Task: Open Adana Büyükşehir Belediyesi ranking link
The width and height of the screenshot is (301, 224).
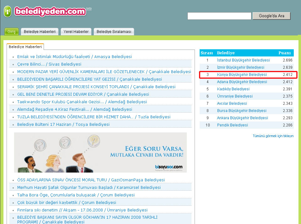Action: click(x=242, y=82)
